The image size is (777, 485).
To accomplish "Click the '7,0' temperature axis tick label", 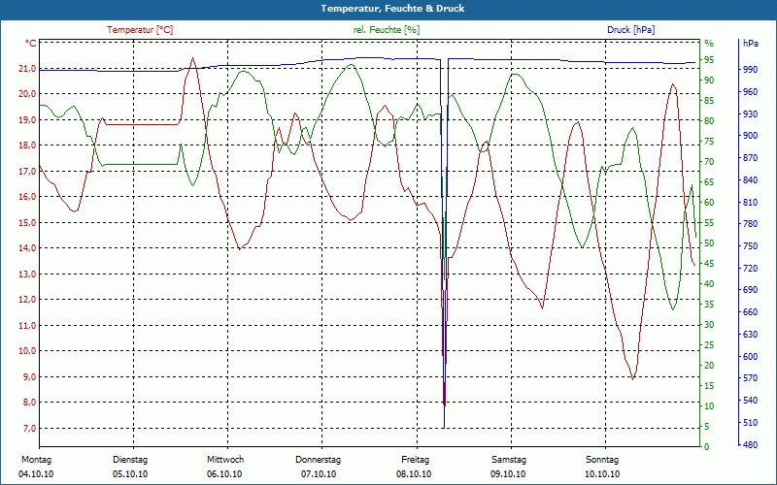I will (x=29, y=428).
